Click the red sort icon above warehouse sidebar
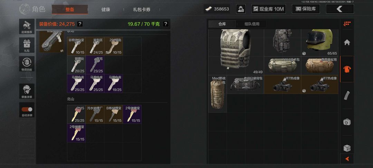 pos(347,24)
